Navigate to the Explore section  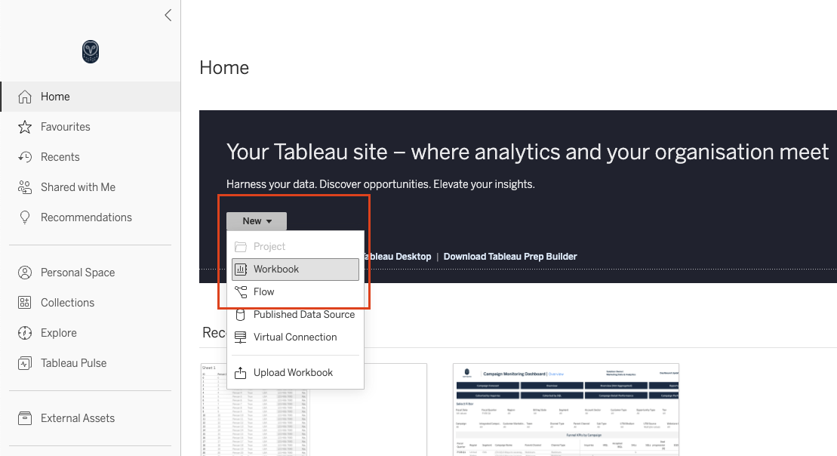click(x=58, y=332)
